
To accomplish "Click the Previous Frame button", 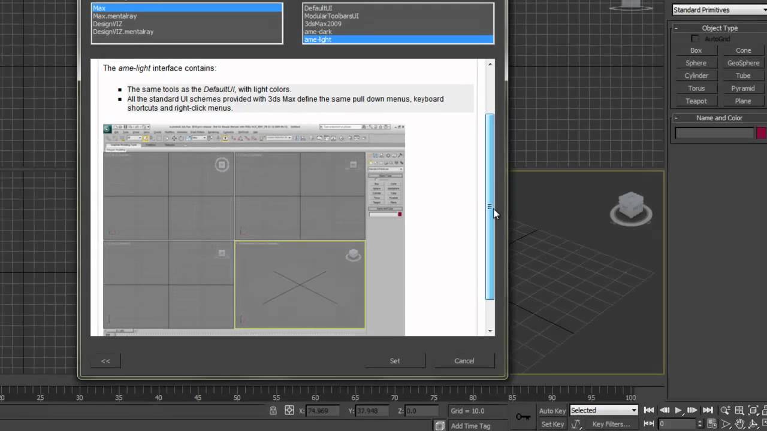I will coord(665,410).
